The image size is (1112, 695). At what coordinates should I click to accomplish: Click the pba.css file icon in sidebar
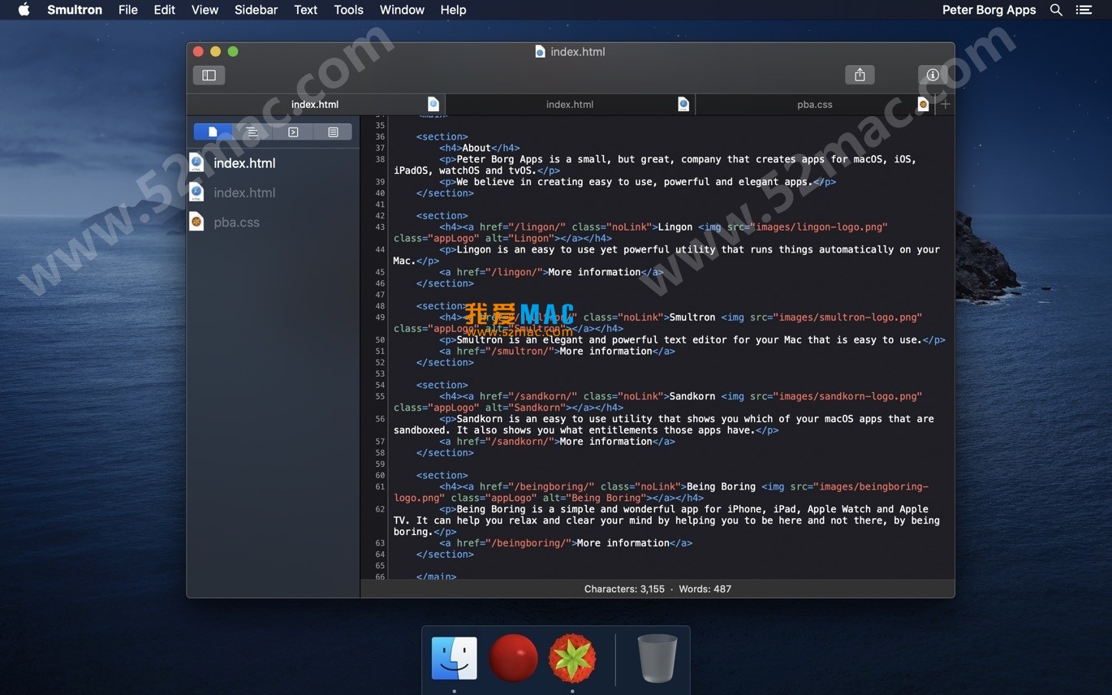pos(196,222)
